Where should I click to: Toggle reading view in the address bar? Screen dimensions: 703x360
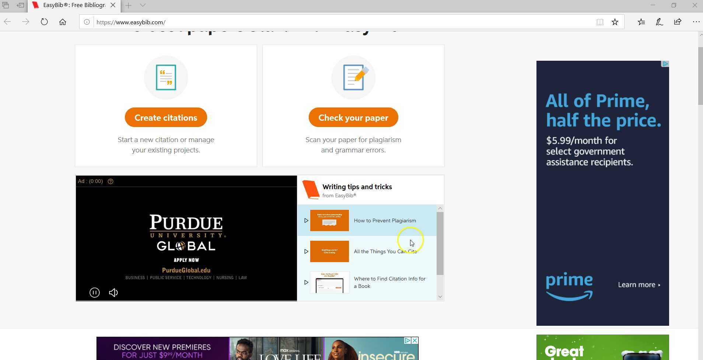point(600,22)
